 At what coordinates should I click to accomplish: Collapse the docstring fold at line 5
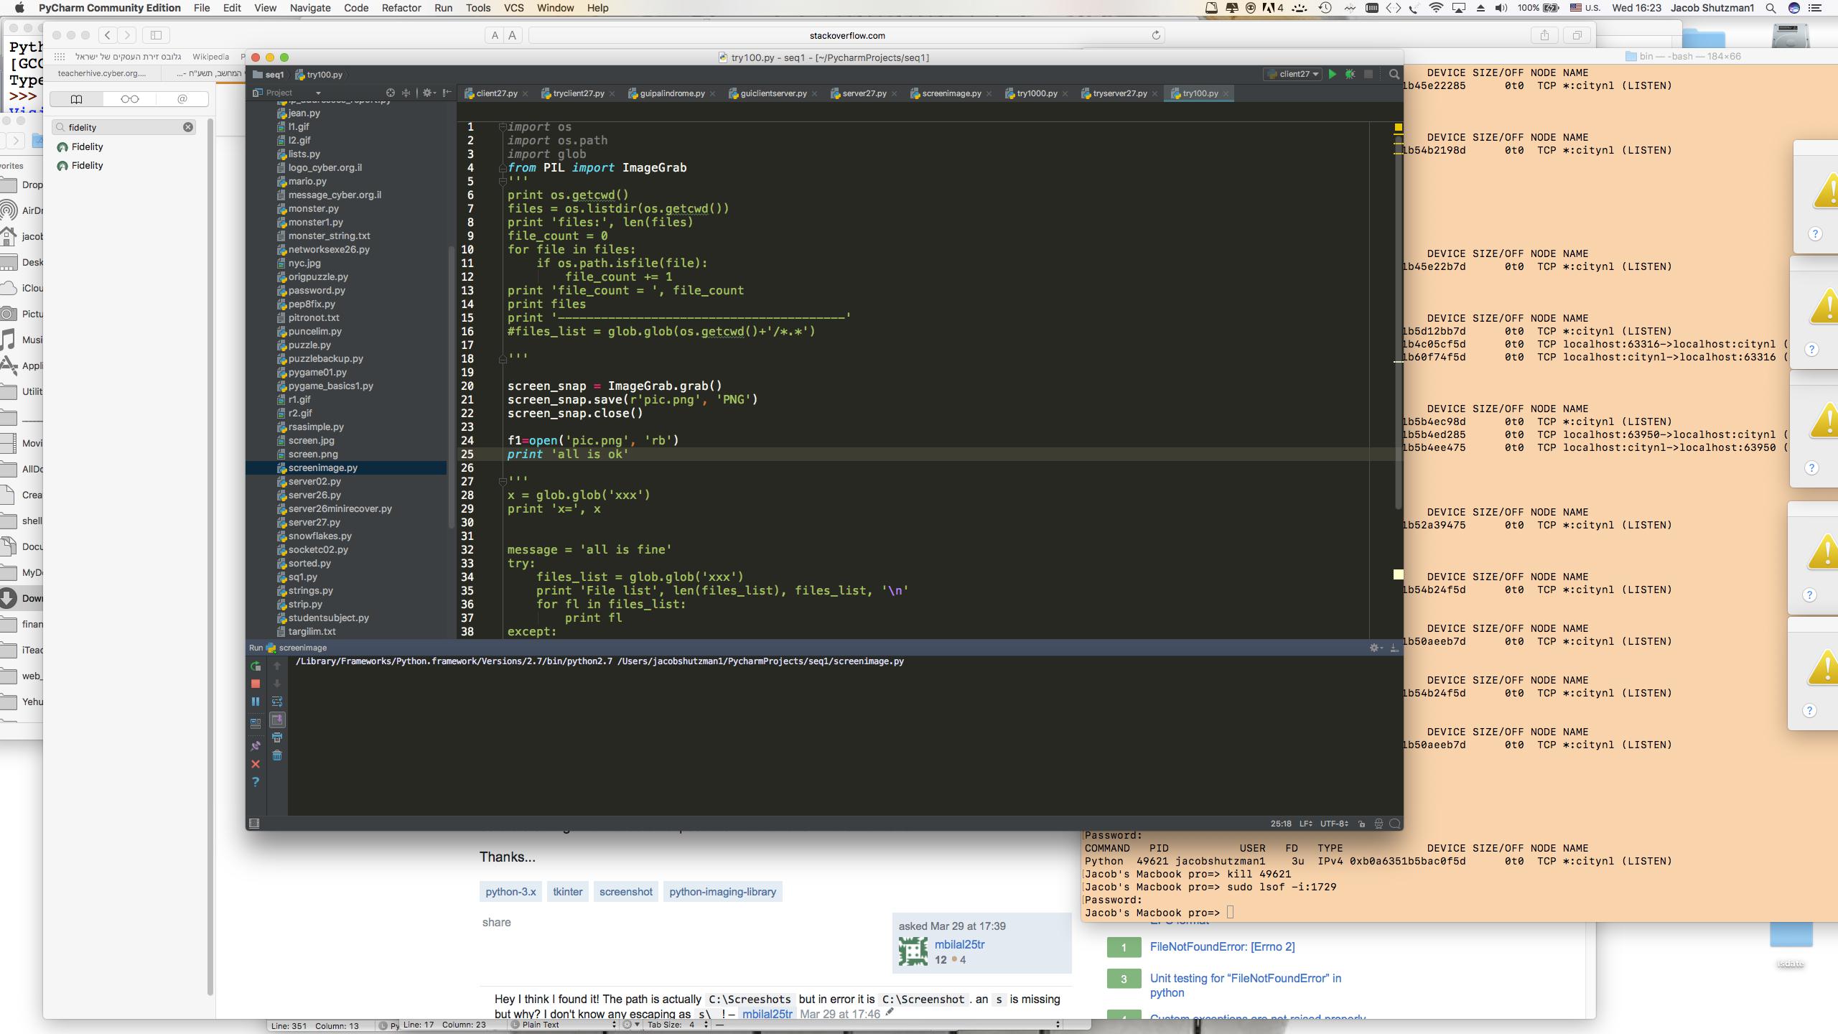click(x=503, y=182)
